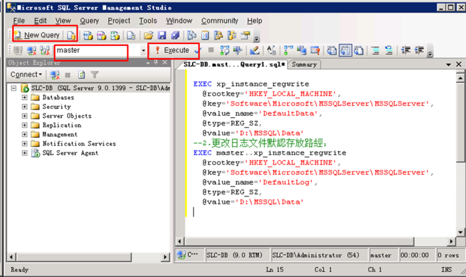466x277 pixels.
Task: Click the Comment out selected lines icon
Action: click(x=376, y=50)
